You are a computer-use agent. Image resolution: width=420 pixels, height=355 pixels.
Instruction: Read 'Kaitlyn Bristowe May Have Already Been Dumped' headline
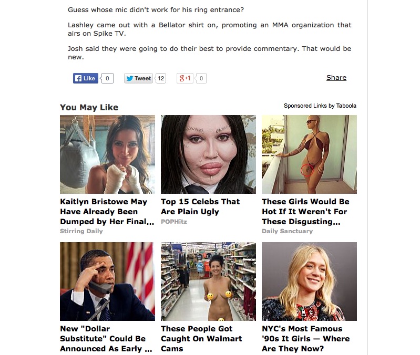107,212
